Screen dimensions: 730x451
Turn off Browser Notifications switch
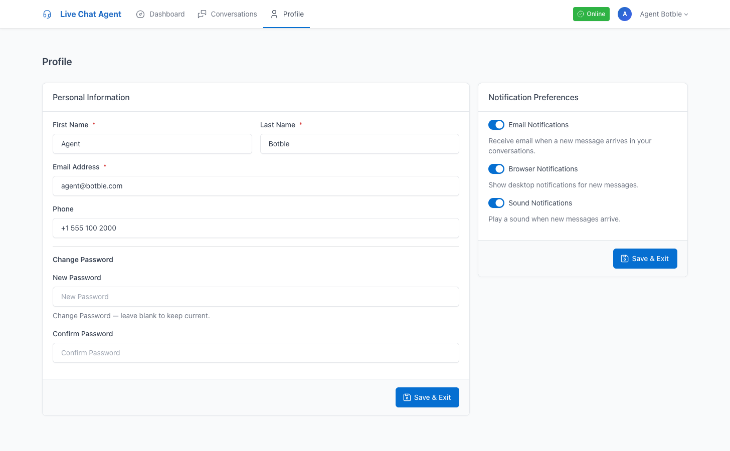pyautogui.click(x=496, y=169)
